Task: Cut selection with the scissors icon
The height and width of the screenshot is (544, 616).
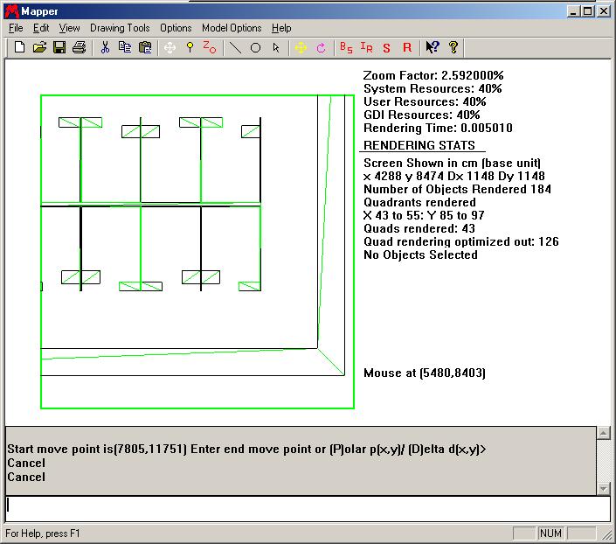Action: 105,47
